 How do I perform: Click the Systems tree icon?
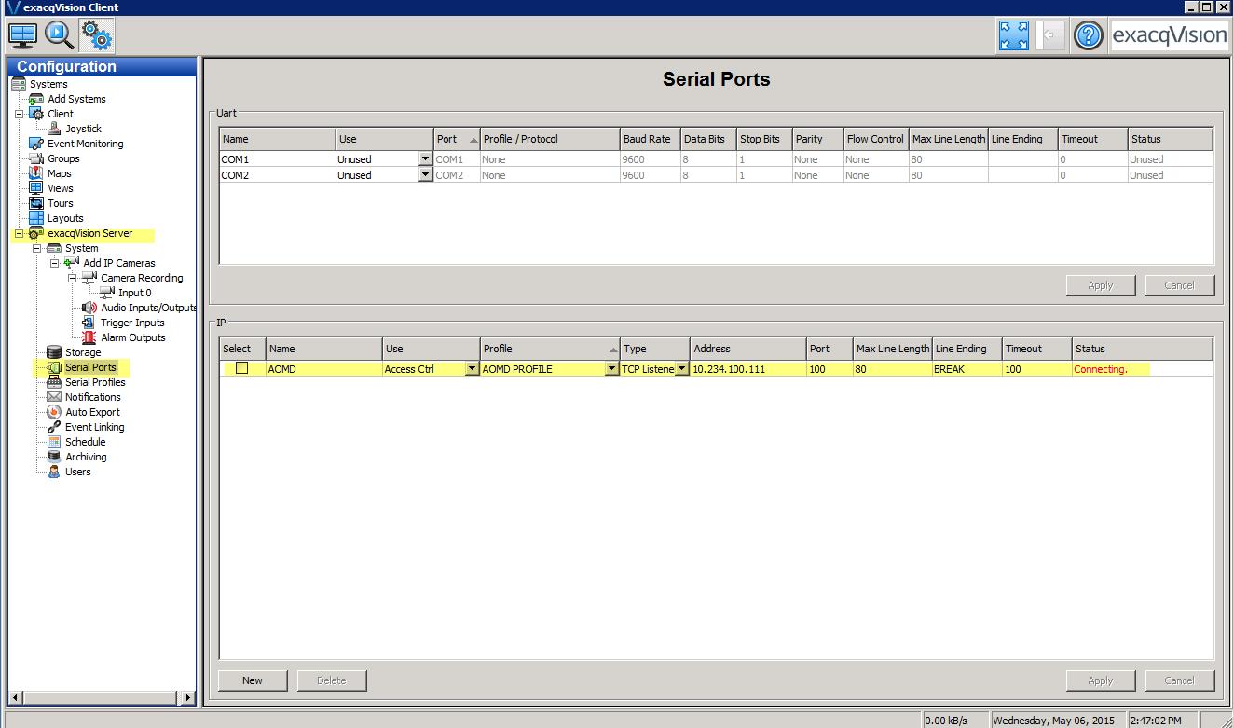(19, 84)
